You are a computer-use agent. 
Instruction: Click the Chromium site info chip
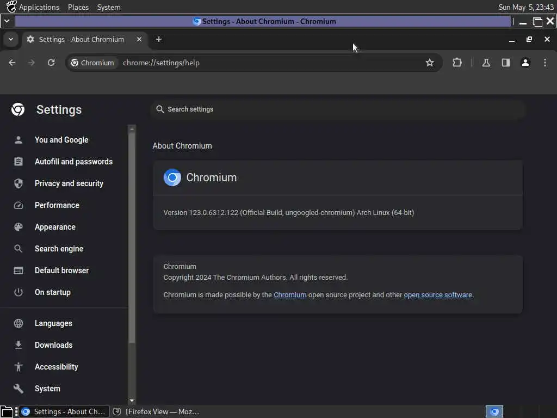[x=92, y=63]
